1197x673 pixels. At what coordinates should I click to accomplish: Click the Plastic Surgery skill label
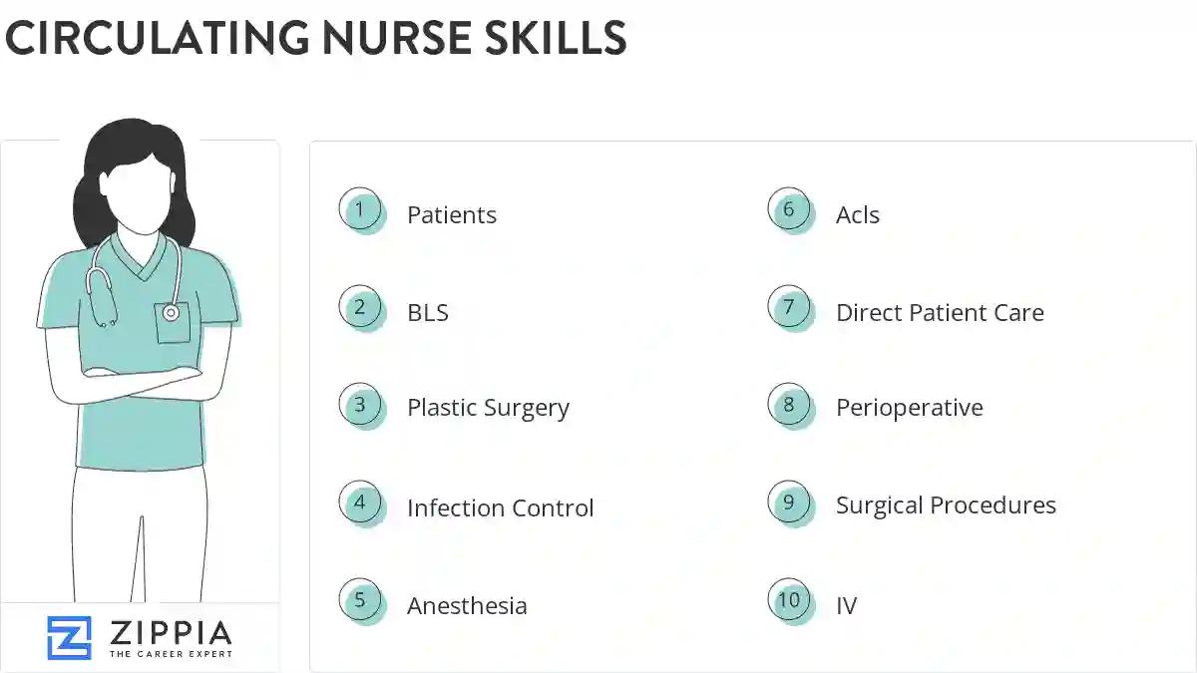(488, 409)
